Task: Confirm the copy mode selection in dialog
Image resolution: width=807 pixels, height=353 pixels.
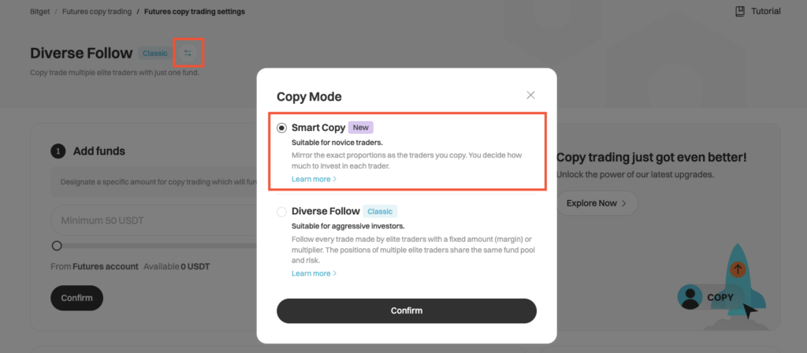Action: (x=406, y=310)
